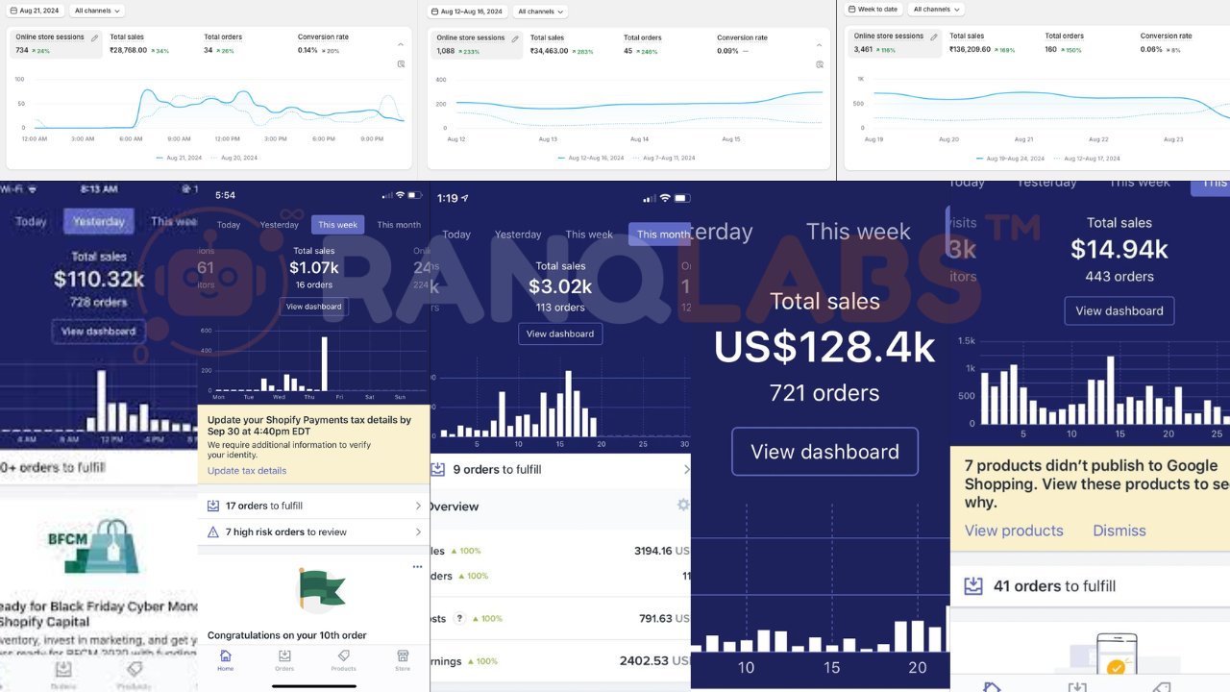The image size is (1230, 692).
Task: Collapse metrics chevron in Aug 12–Aug 16 panel
Action: pyautogui.click(x=820, y=45)
